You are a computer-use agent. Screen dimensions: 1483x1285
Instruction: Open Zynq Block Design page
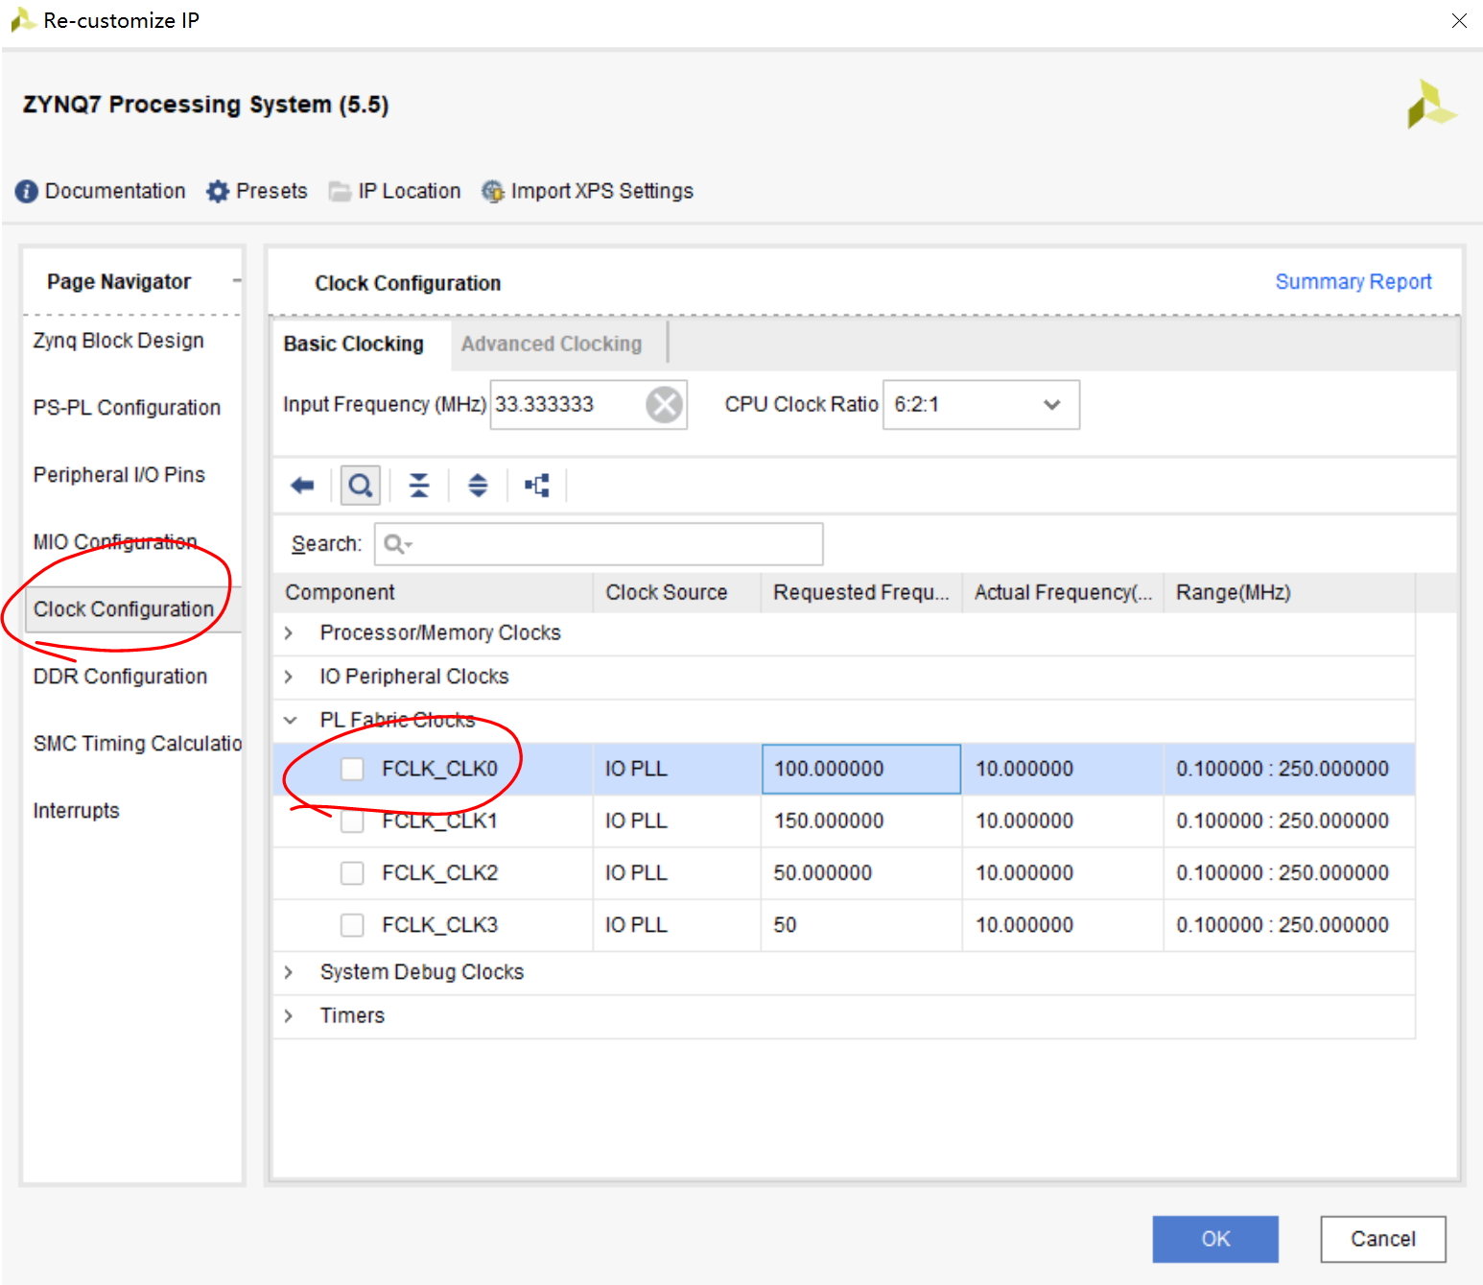point(119,341)
